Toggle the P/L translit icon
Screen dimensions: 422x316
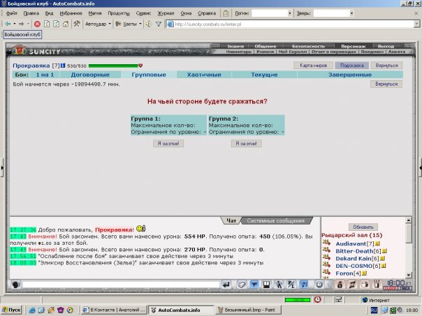click(x=291, y=285)
